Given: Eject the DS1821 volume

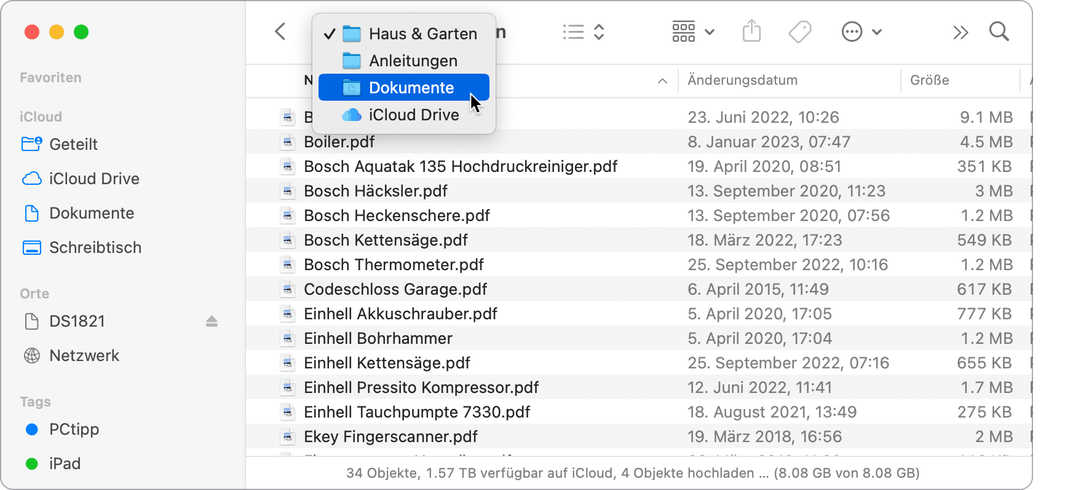Looking at the screenshot, I should [x=212, y=321].
